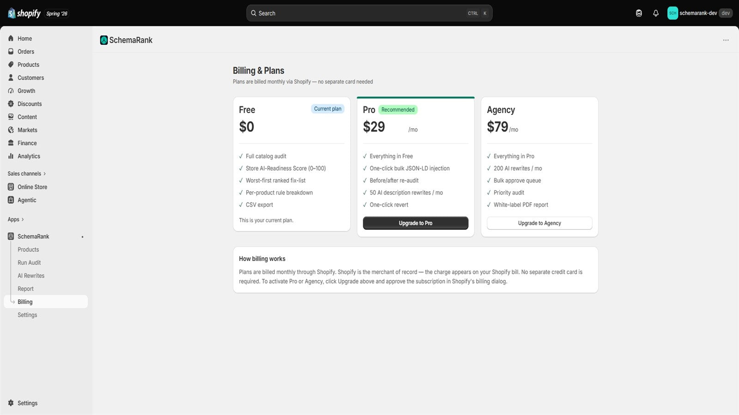Click the Recommended badge on Pro
Screen dimensions: 739x415
[398, 110]
